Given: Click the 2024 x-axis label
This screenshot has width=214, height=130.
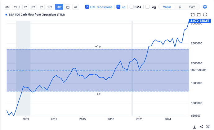Looking at the screenshot, I should click(x=168, y=119).
